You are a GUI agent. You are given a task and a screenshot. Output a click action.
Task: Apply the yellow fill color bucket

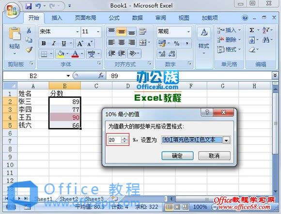point(61,54)
